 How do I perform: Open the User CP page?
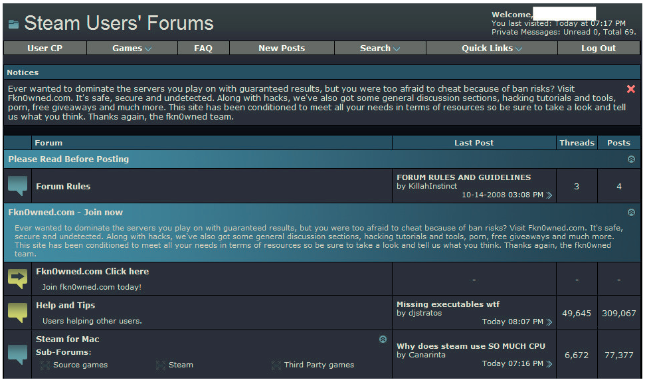click(x=45, y=48)
